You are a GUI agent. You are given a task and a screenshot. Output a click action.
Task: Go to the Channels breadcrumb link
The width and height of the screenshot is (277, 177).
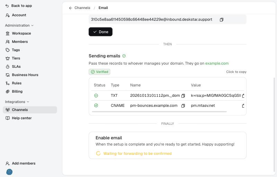(82, 8)
